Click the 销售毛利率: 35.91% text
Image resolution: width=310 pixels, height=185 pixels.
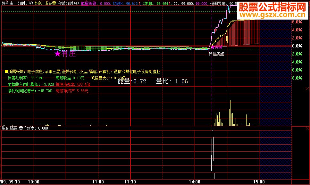[x=25, y=78]
